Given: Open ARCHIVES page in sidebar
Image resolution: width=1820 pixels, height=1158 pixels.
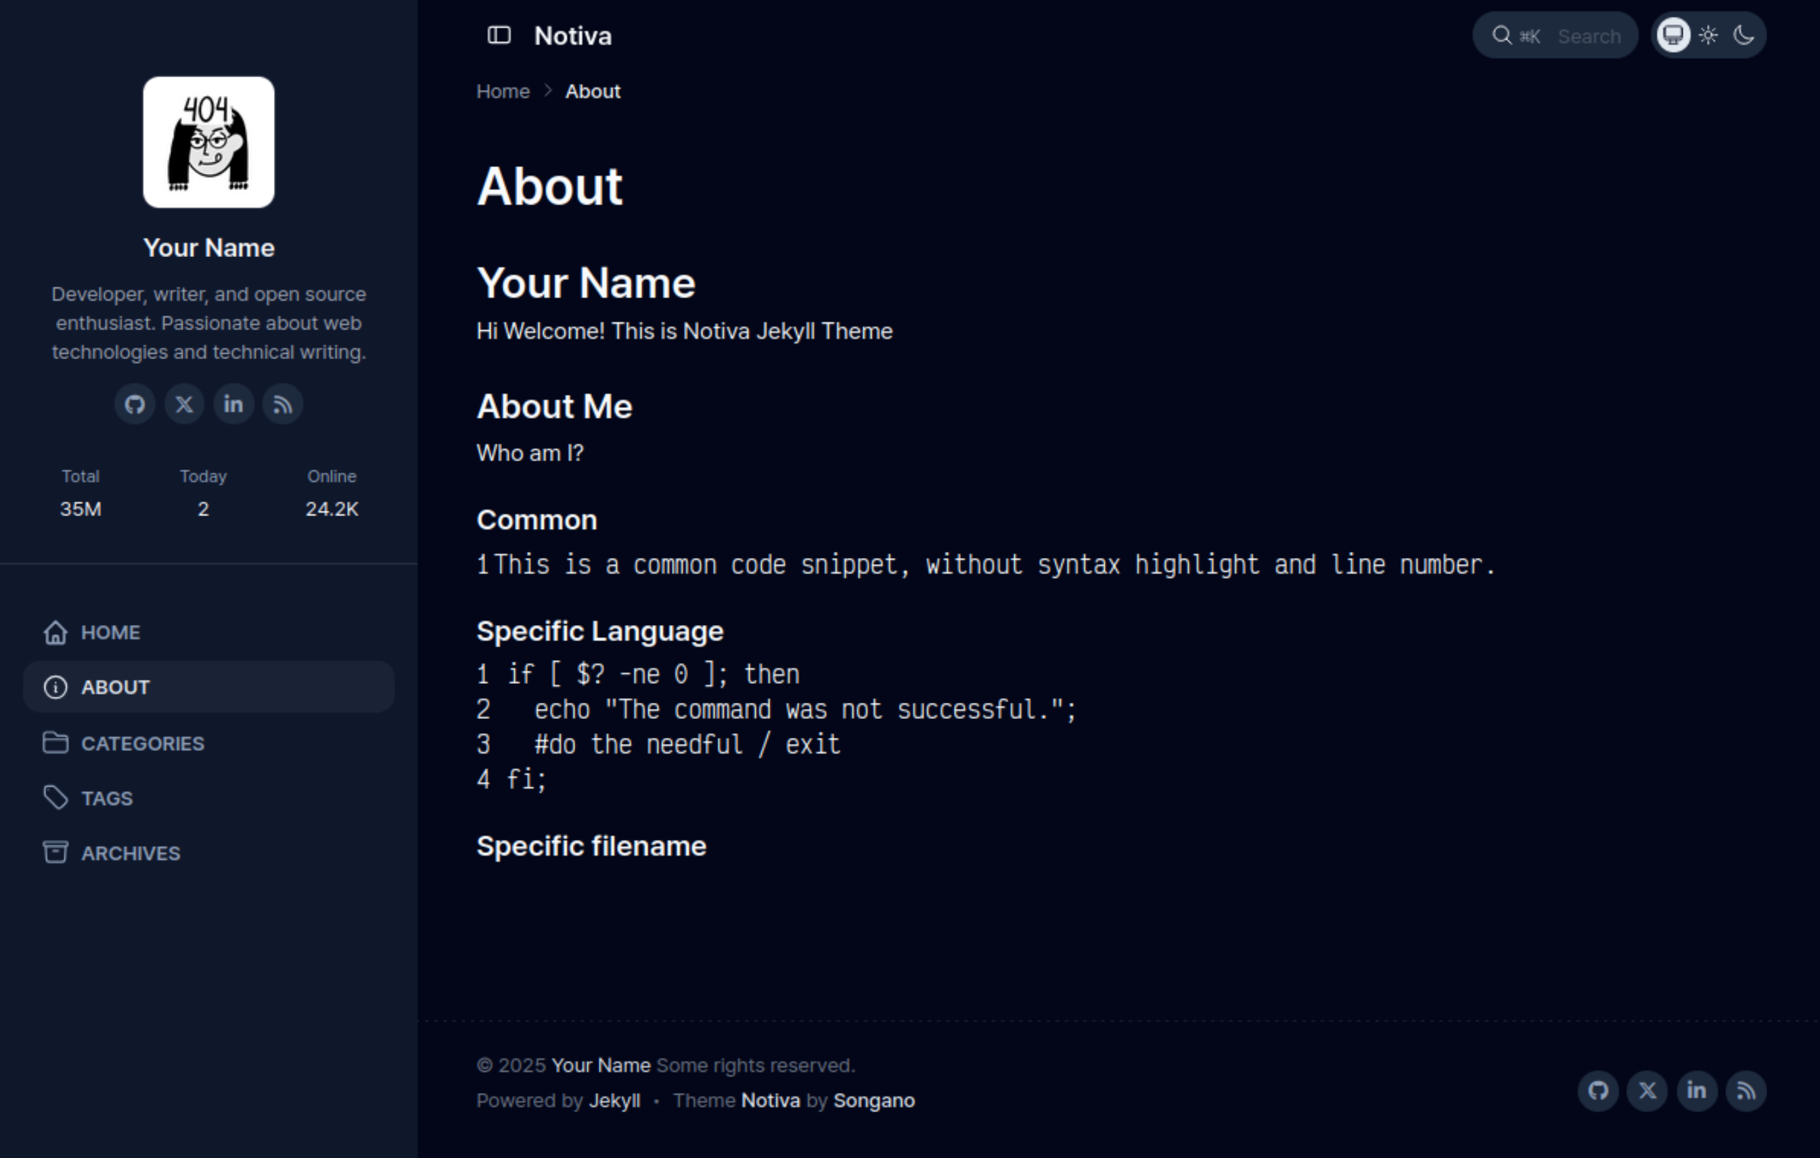Looking at the screenshot, I should tap(130, 854).
